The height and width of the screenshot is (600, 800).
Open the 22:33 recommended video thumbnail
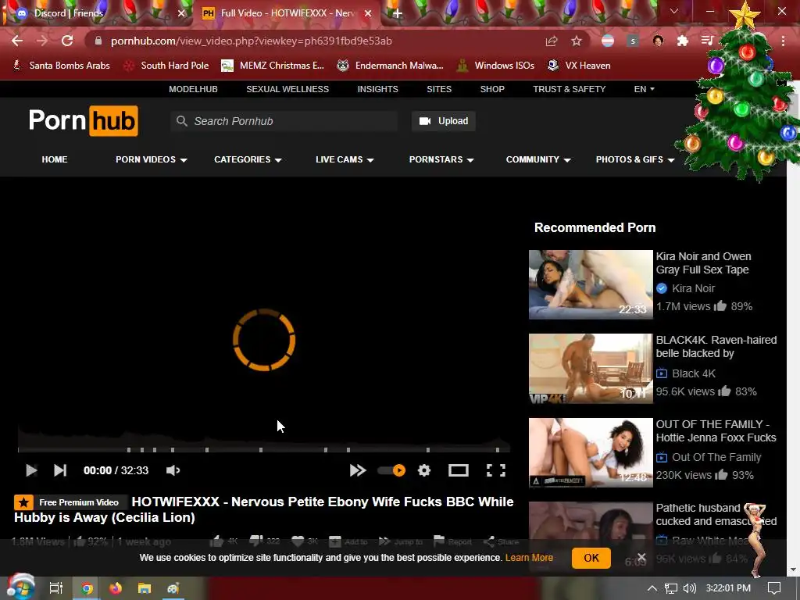[x=591, y=284]
